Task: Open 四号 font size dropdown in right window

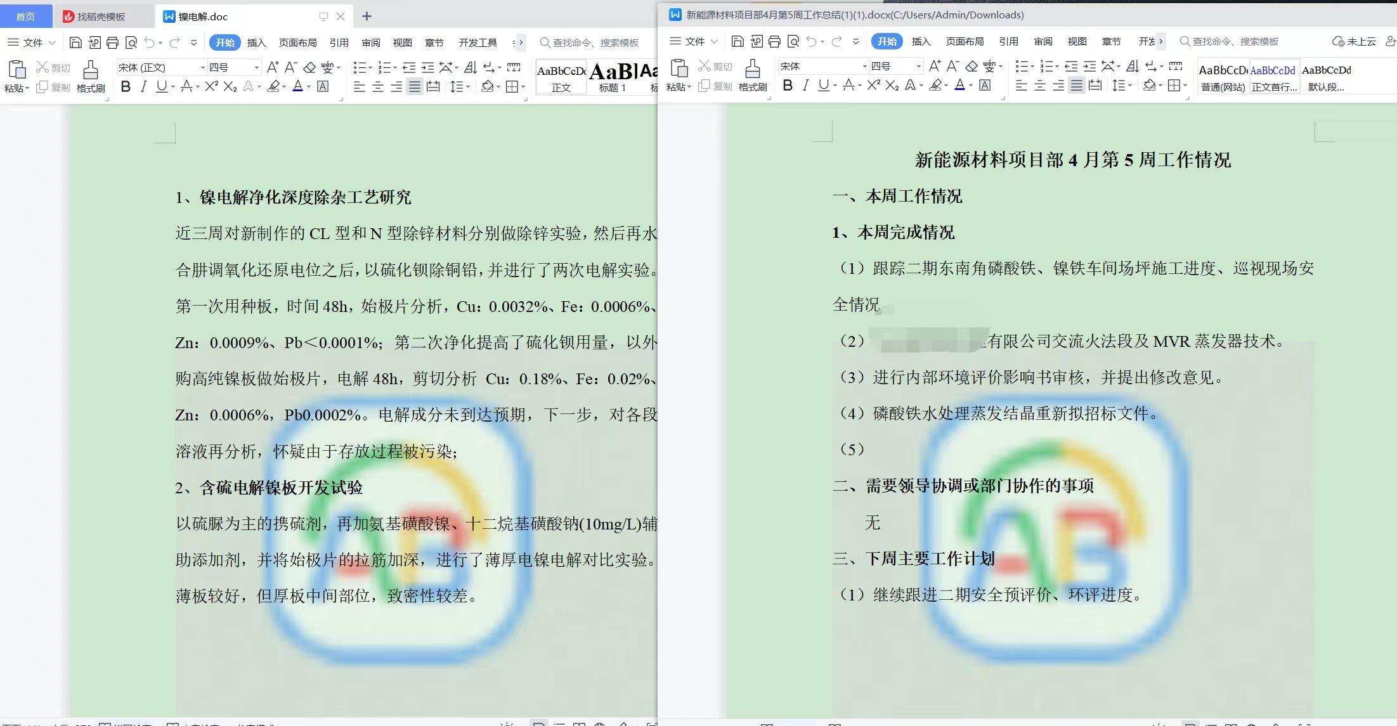Action: 918,66
